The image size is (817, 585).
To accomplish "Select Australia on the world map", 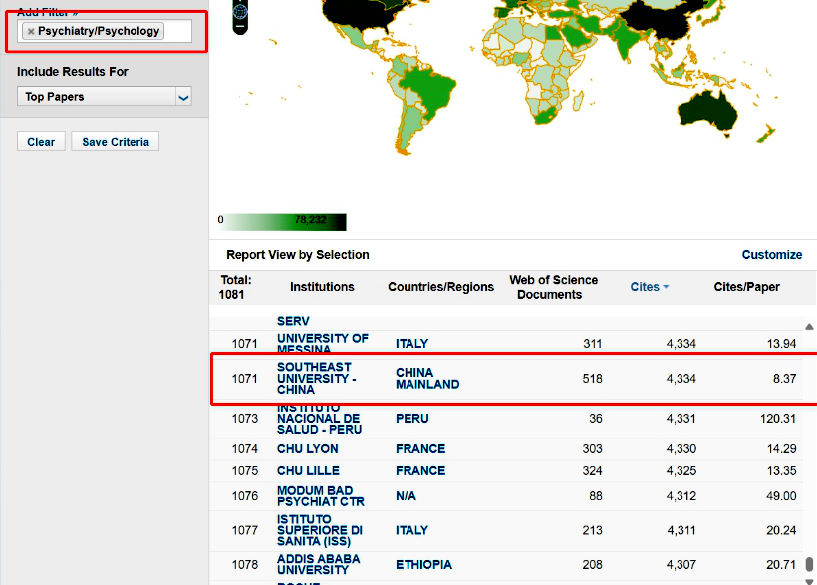I will 707,111.
